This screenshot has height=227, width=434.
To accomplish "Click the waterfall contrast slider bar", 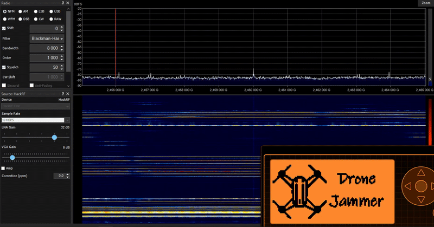I will pyautogui.click(x=430, y=122).
